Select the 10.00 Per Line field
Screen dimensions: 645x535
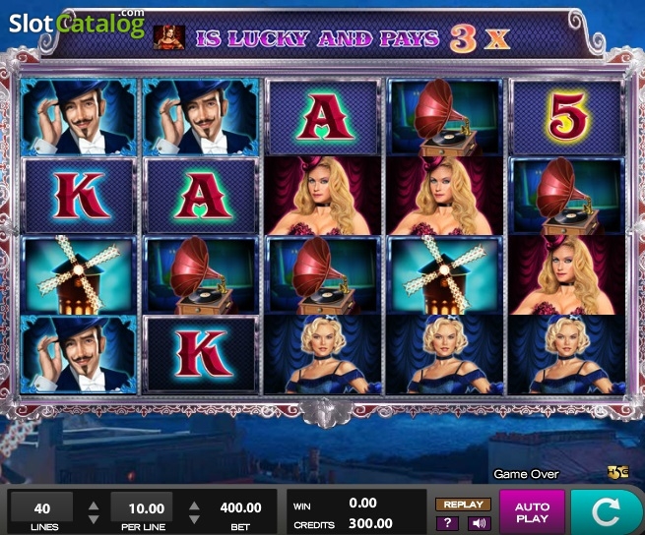pyautogui.click(x=142, y=508)
